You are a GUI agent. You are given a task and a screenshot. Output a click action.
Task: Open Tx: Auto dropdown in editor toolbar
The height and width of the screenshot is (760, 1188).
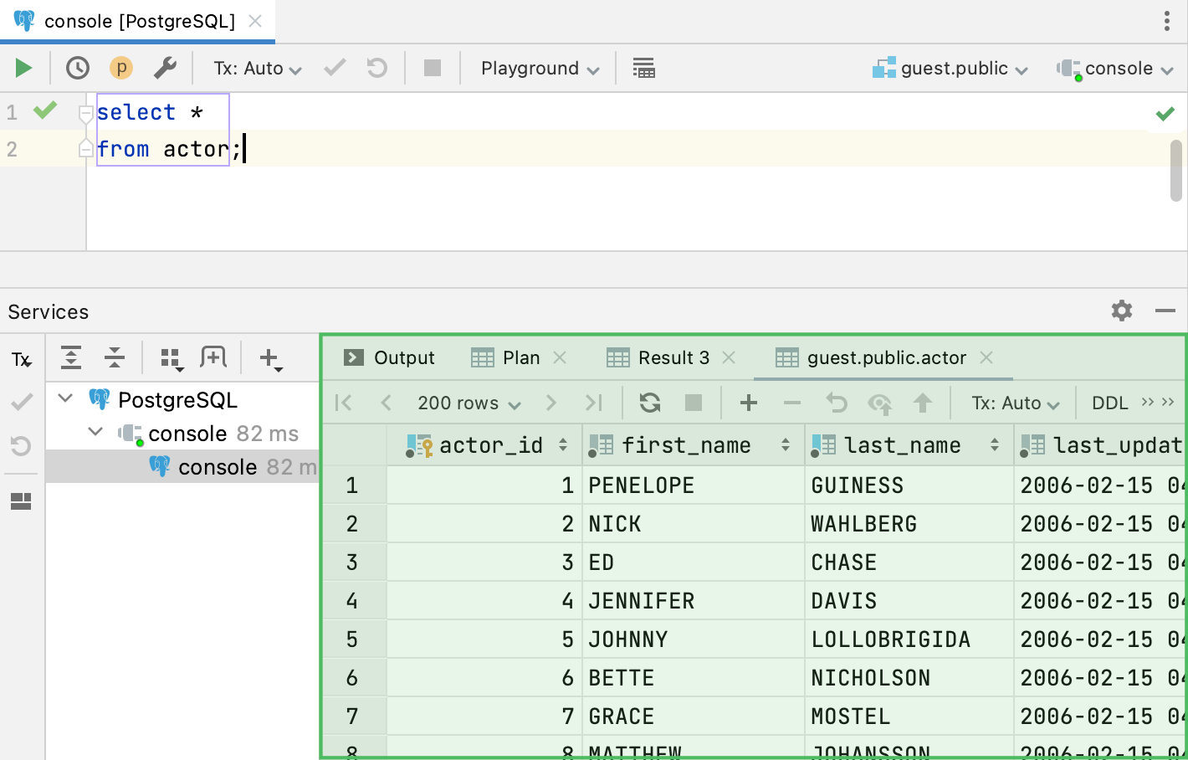(x=258, y=69)
